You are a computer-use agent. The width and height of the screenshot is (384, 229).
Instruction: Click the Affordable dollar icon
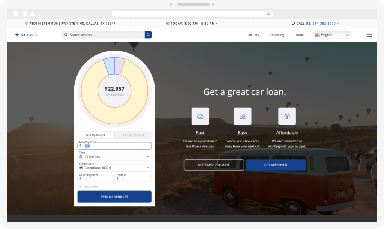[287, 116]
